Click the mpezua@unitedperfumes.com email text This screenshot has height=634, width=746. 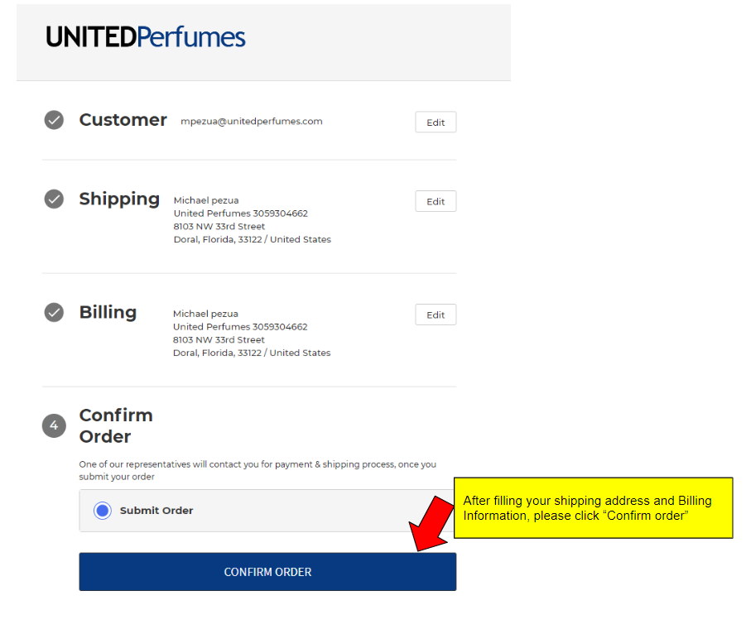click(x=252, y=121)
